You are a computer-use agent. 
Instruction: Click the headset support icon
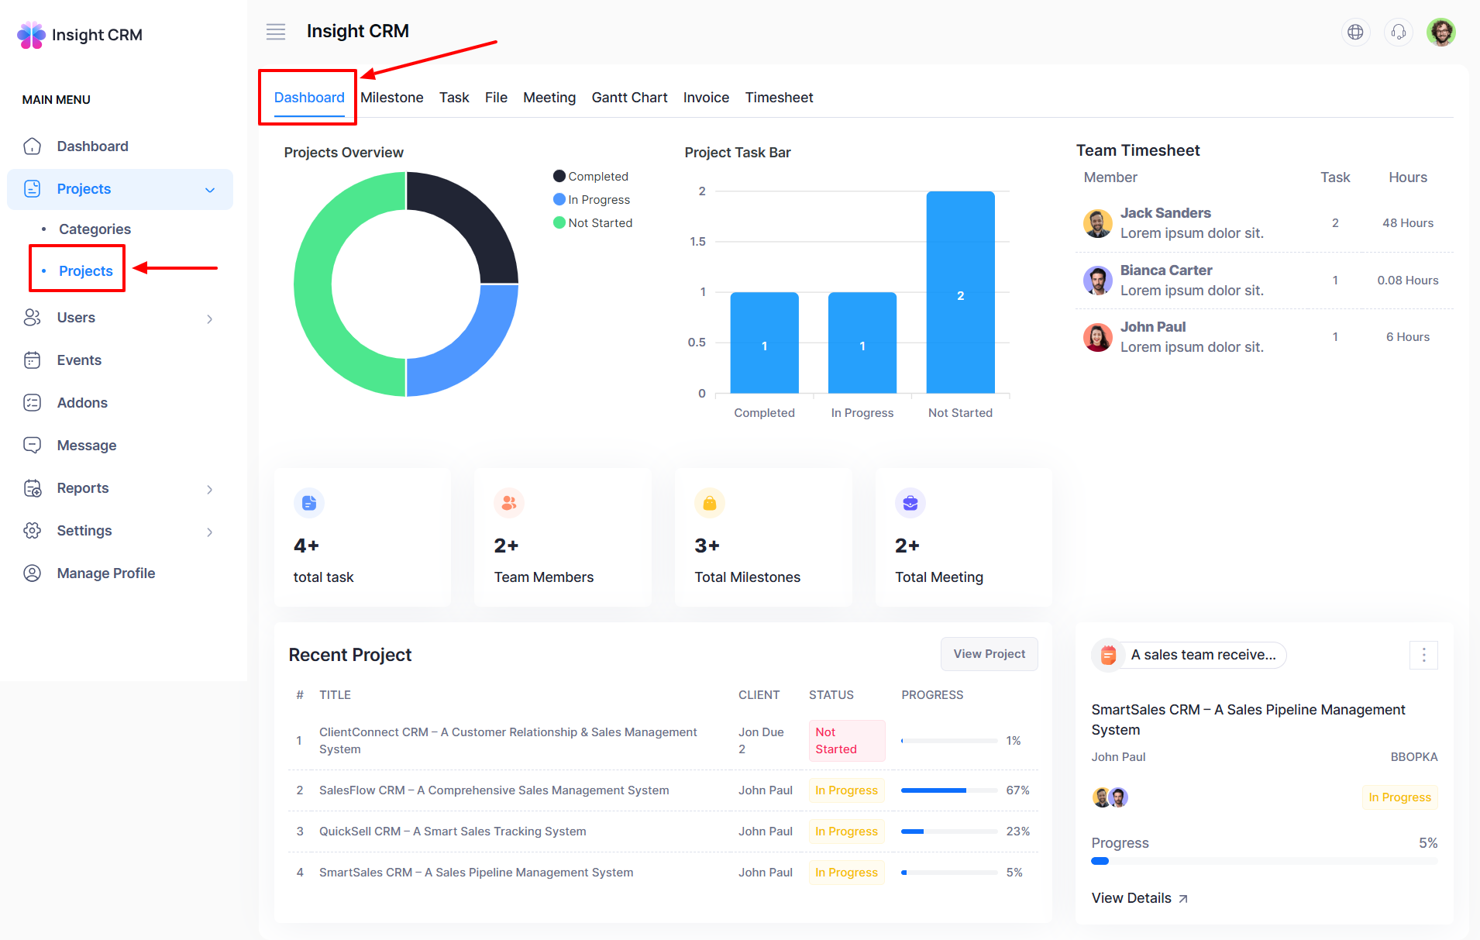click(1399, 32)
